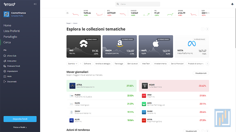
Task: Filter by Tecnologia category
Action: [119, 64]
